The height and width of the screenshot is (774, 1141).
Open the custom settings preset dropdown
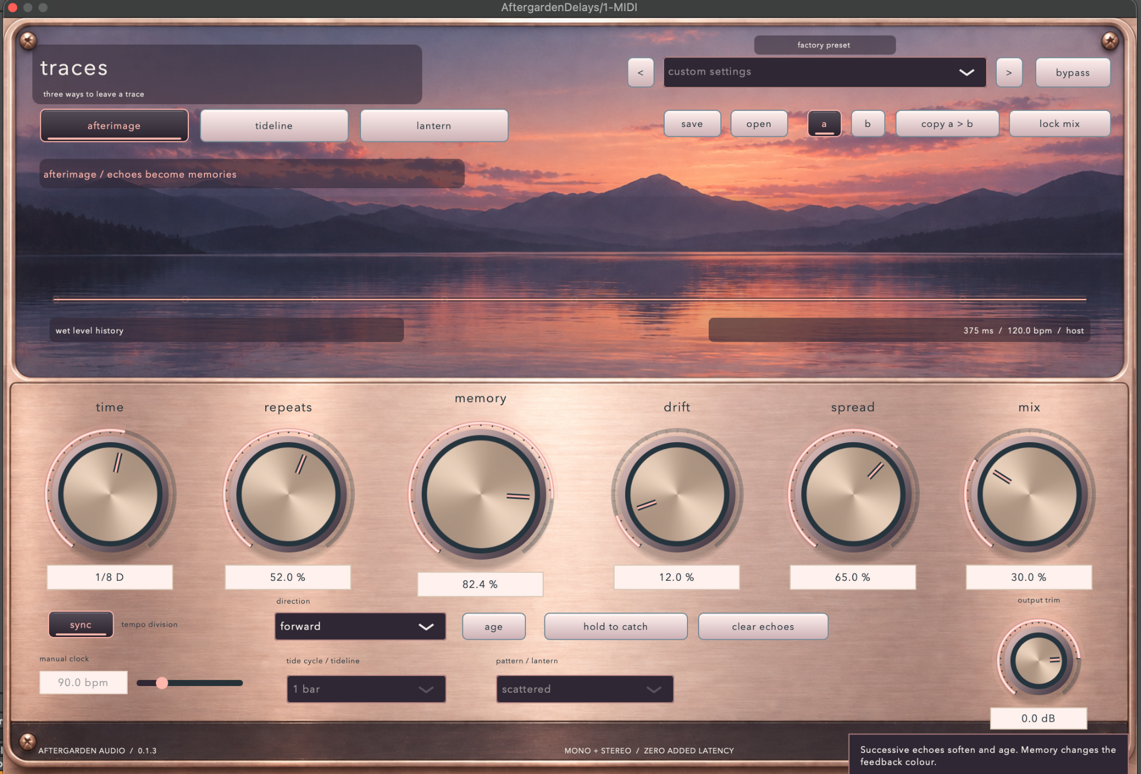click(825, 72)
